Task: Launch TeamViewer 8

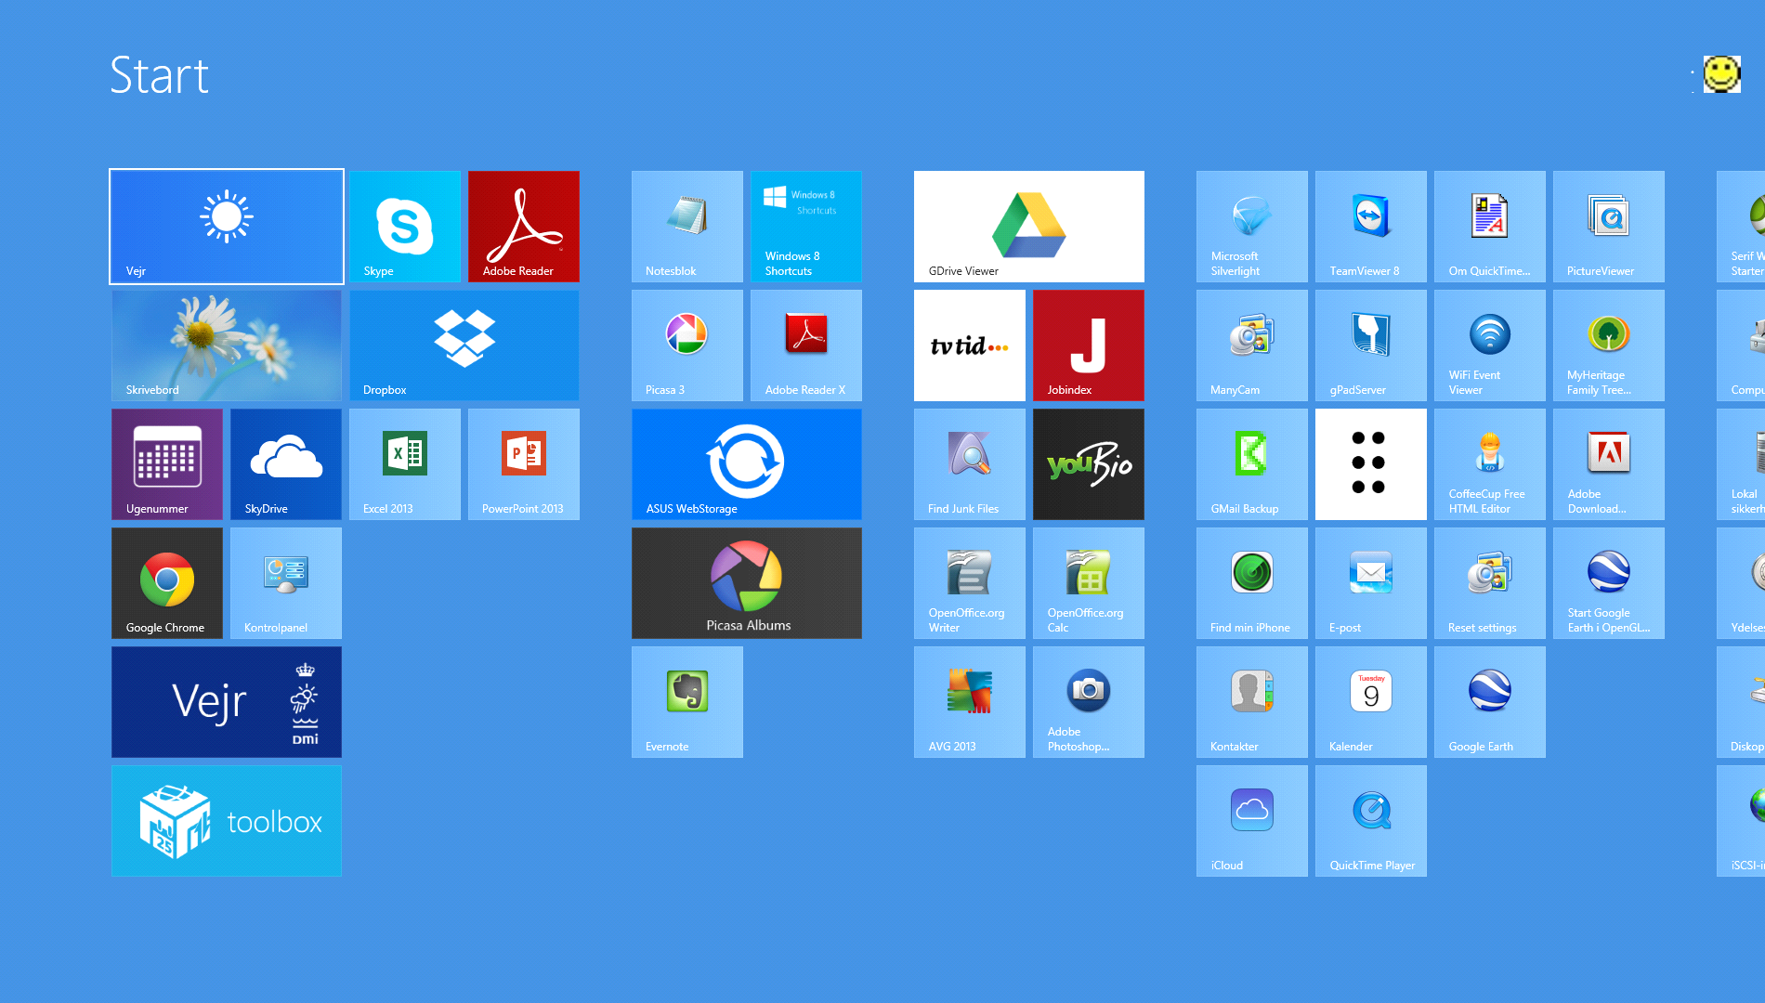Action: pos(1371,227)
